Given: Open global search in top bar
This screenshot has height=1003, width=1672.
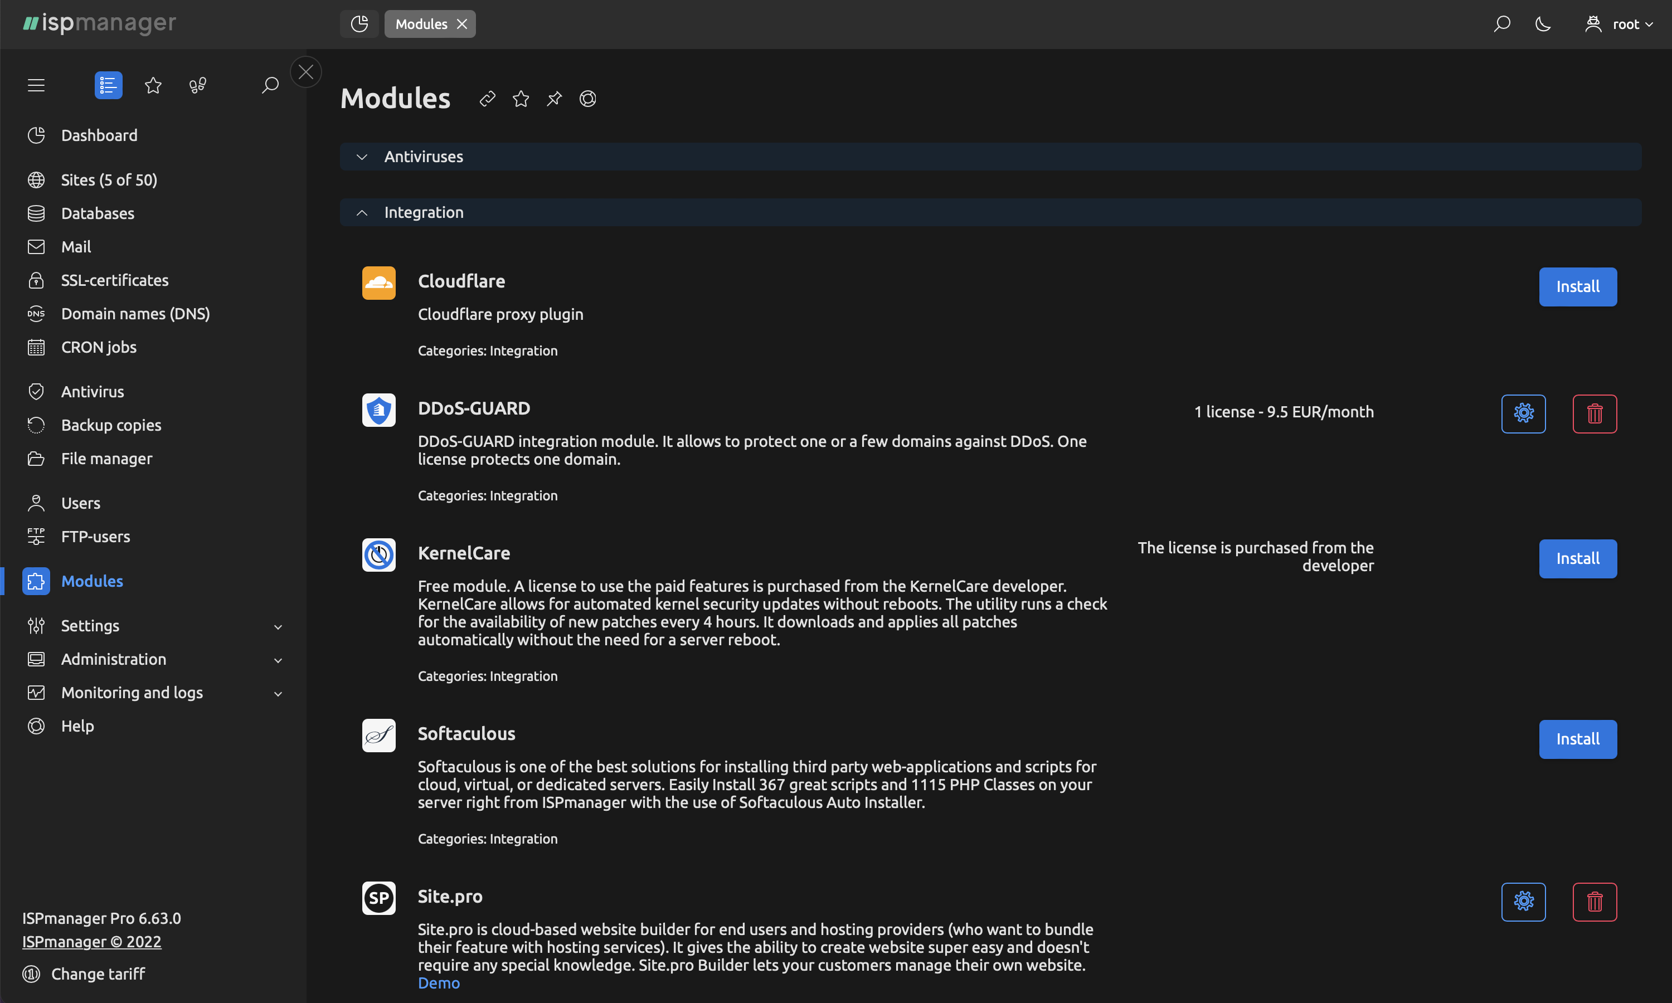Looking at the screenshot, I should point(1501,23).
